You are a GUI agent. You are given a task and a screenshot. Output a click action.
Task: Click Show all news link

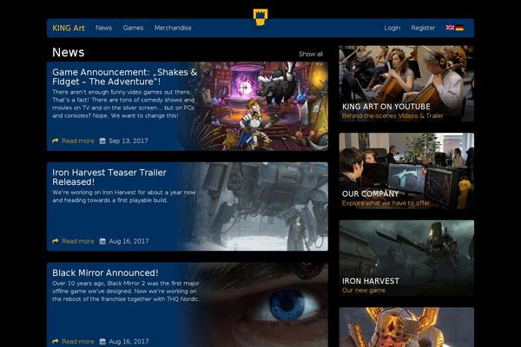(x=311, y=54)
